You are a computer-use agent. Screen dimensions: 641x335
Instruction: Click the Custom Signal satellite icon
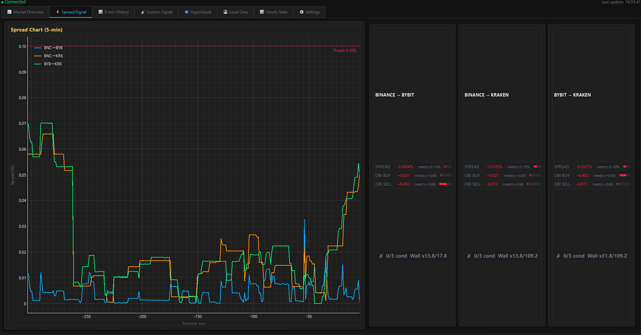(143, 12)
